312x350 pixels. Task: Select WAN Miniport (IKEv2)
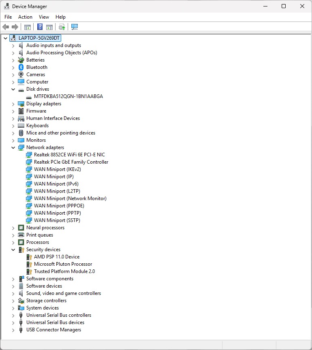coord(58,169)
